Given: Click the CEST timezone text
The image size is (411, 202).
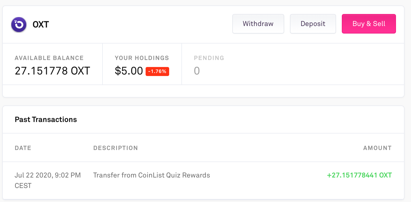Looking at the screenshot, I should [23, 186].
